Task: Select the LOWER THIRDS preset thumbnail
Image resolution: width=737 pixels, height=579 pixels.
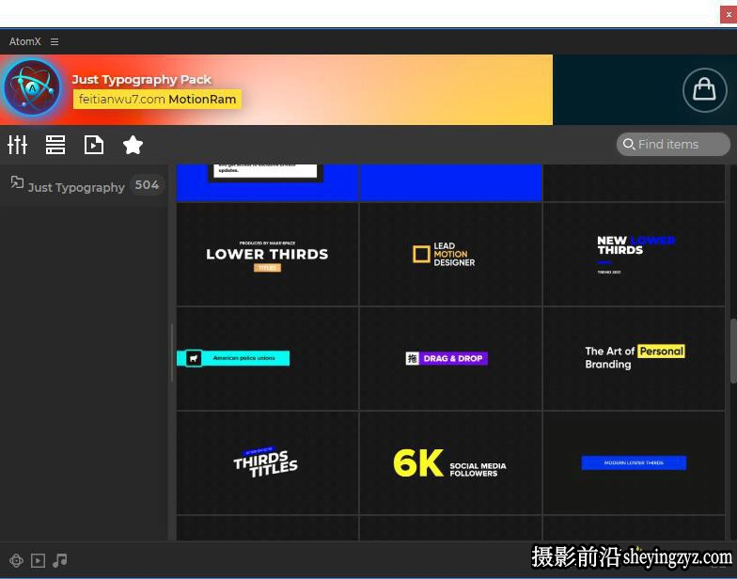Action: pos(267,254)
